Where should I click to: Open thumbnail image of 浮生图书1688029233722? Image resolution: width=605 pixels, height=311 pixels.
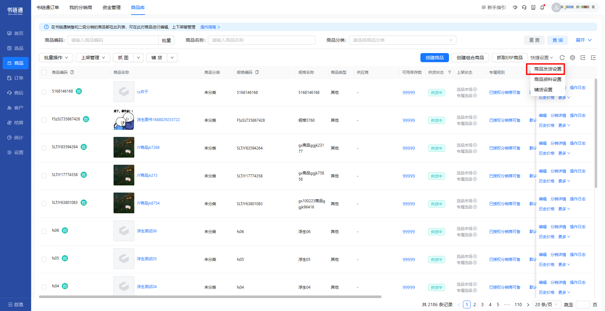point(124,119)
